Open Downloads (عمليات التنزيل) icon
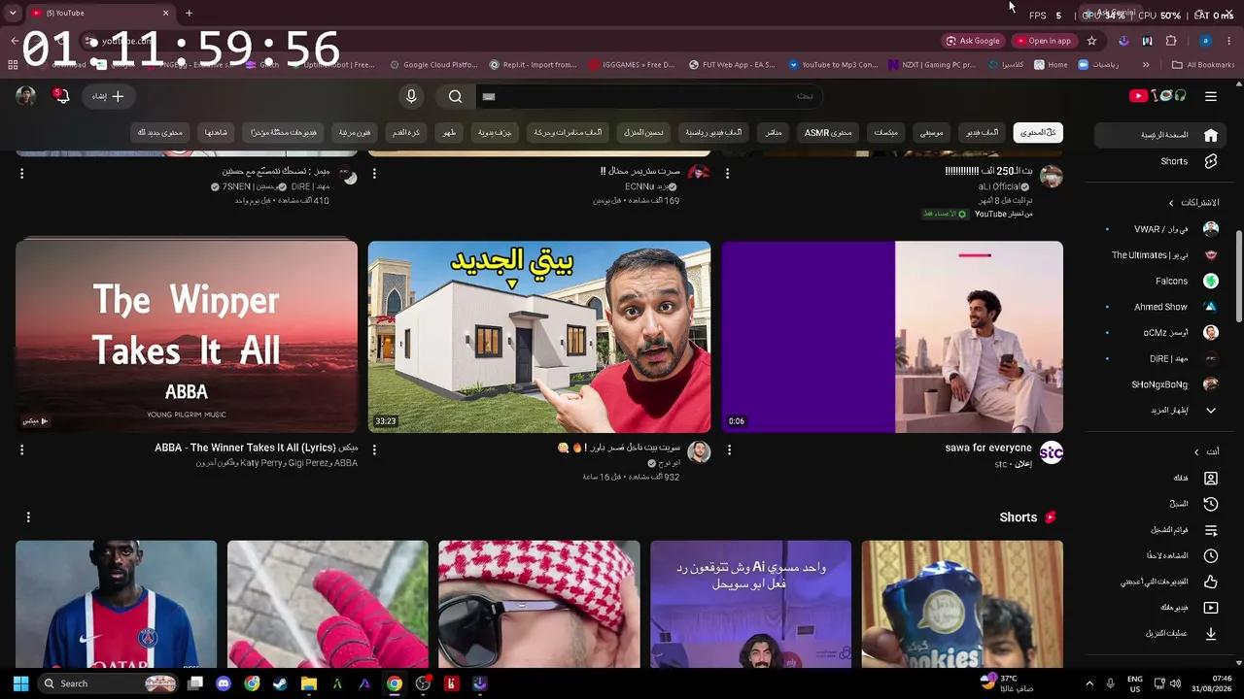The height and width of the screenshot is (699, 1244). click(1211, 634)
